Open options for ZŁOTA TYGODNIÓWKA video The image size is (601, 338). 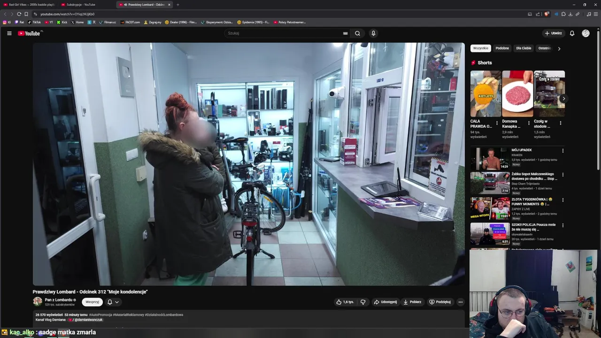click(562, 200)
